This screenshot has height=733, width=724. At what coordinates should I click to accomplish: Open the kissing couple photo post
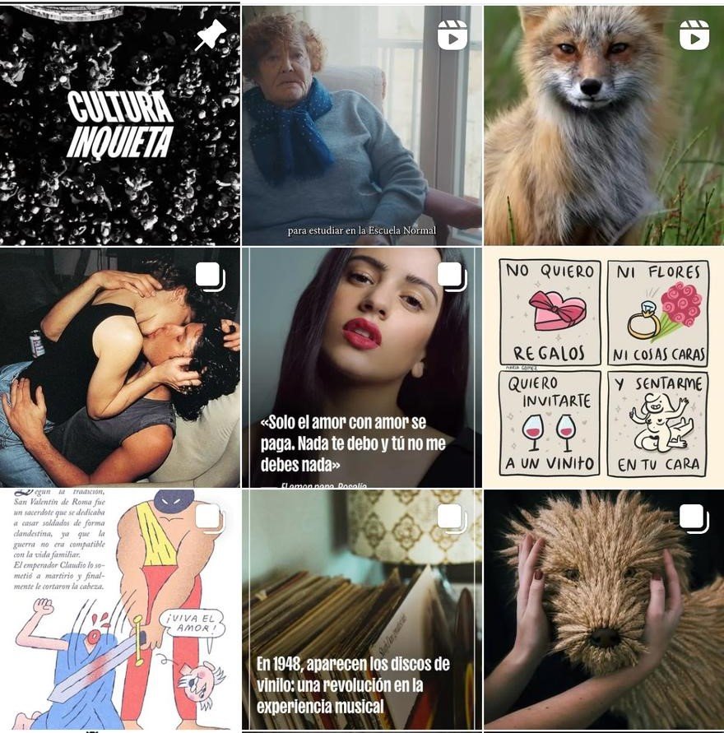pos(120,368)
